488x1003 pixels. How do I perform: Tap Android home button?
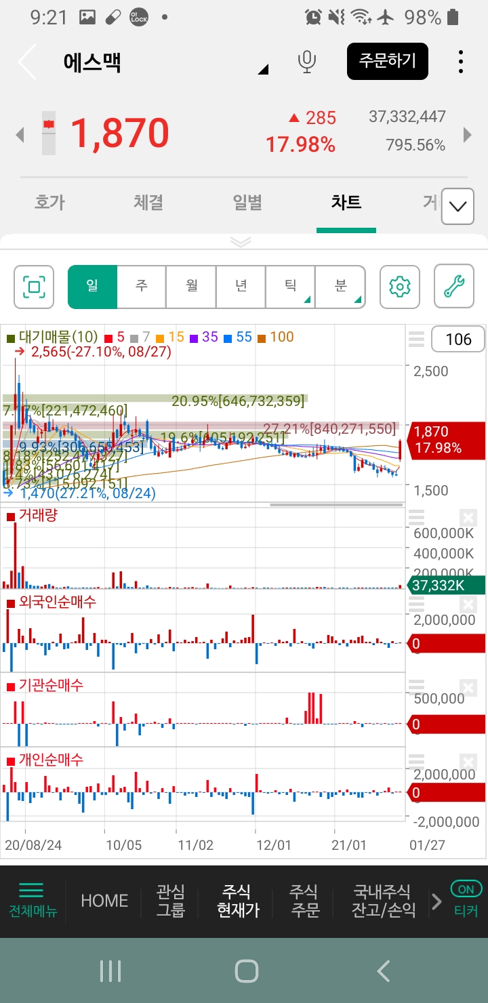point(247,971)
